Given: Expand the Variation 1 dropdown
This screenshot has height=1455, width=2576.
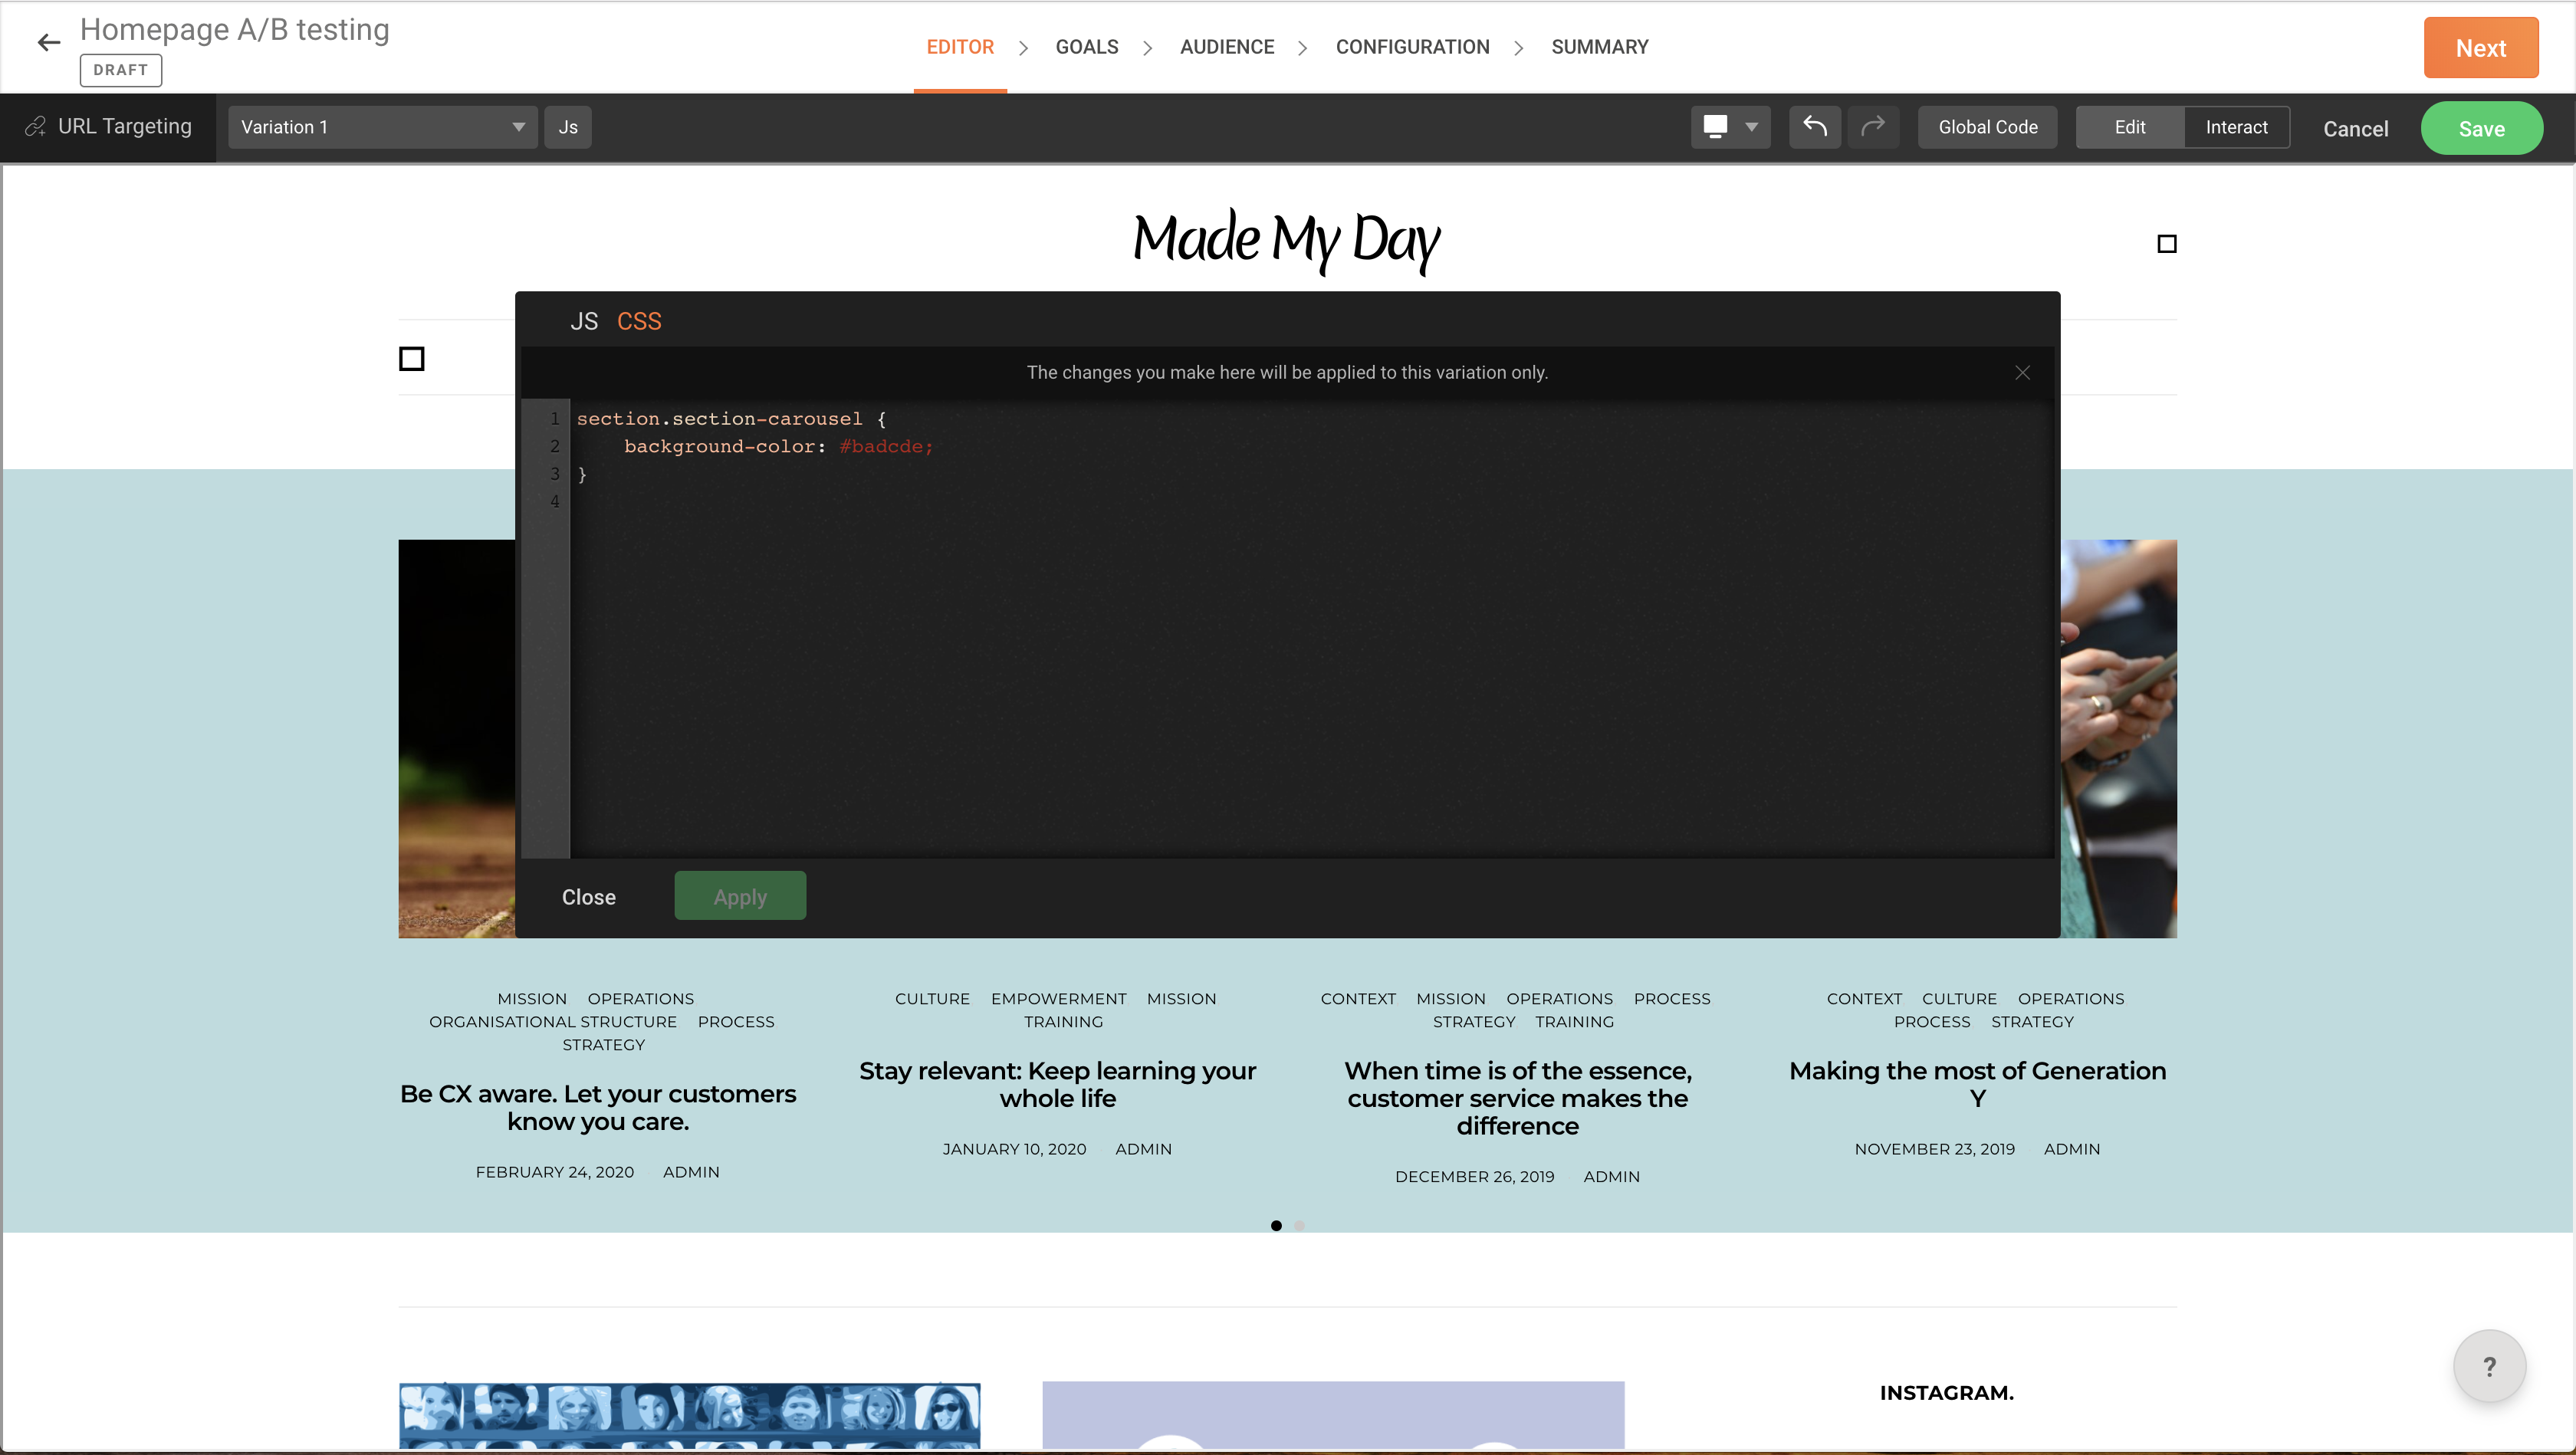Looking at the screenshot, I should tap(382, 127).
